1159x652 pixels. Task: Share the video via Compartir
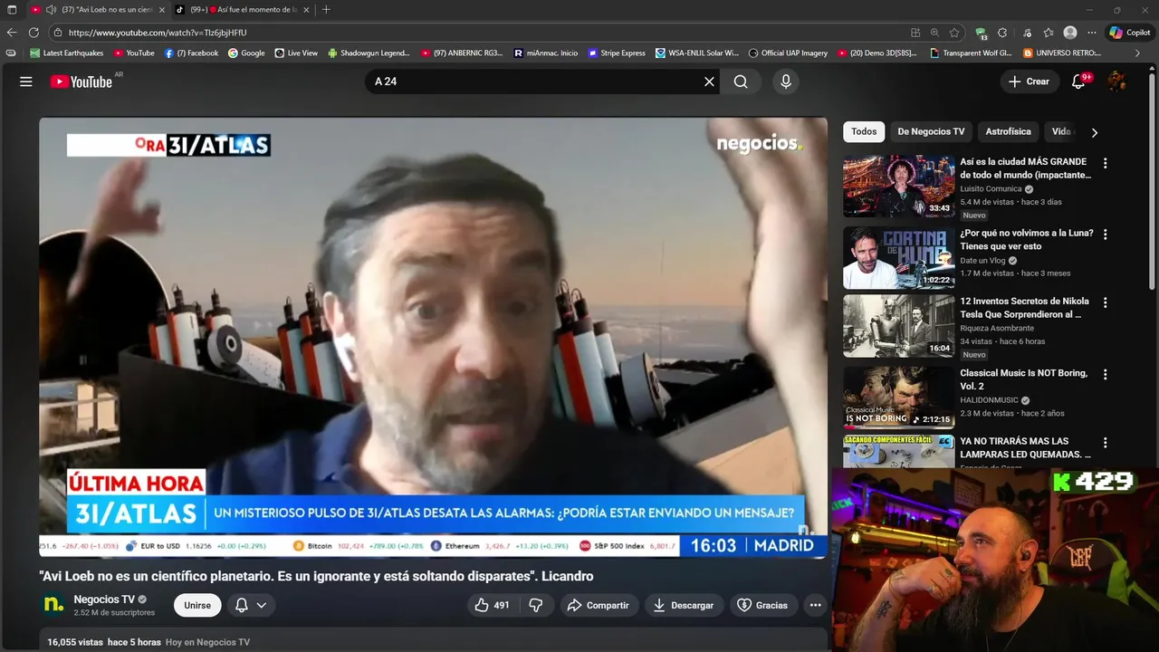598,605
